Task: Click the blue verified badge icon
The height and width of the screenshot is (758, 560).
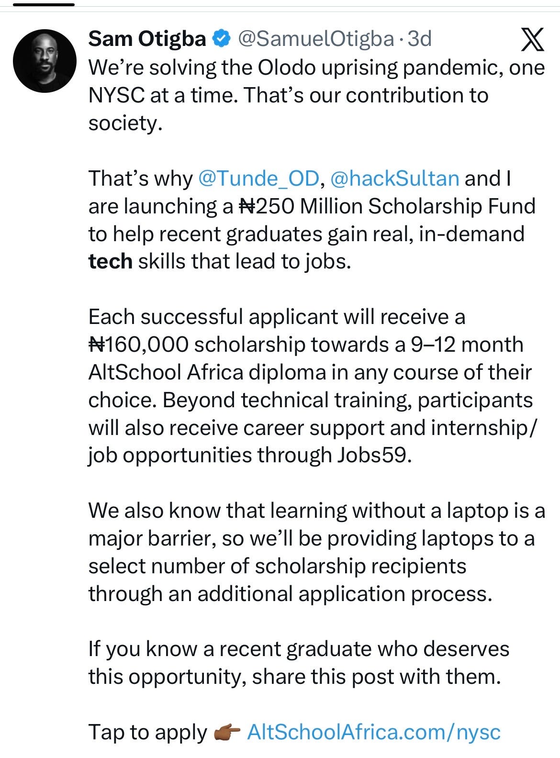Action: tap(221, 39)
